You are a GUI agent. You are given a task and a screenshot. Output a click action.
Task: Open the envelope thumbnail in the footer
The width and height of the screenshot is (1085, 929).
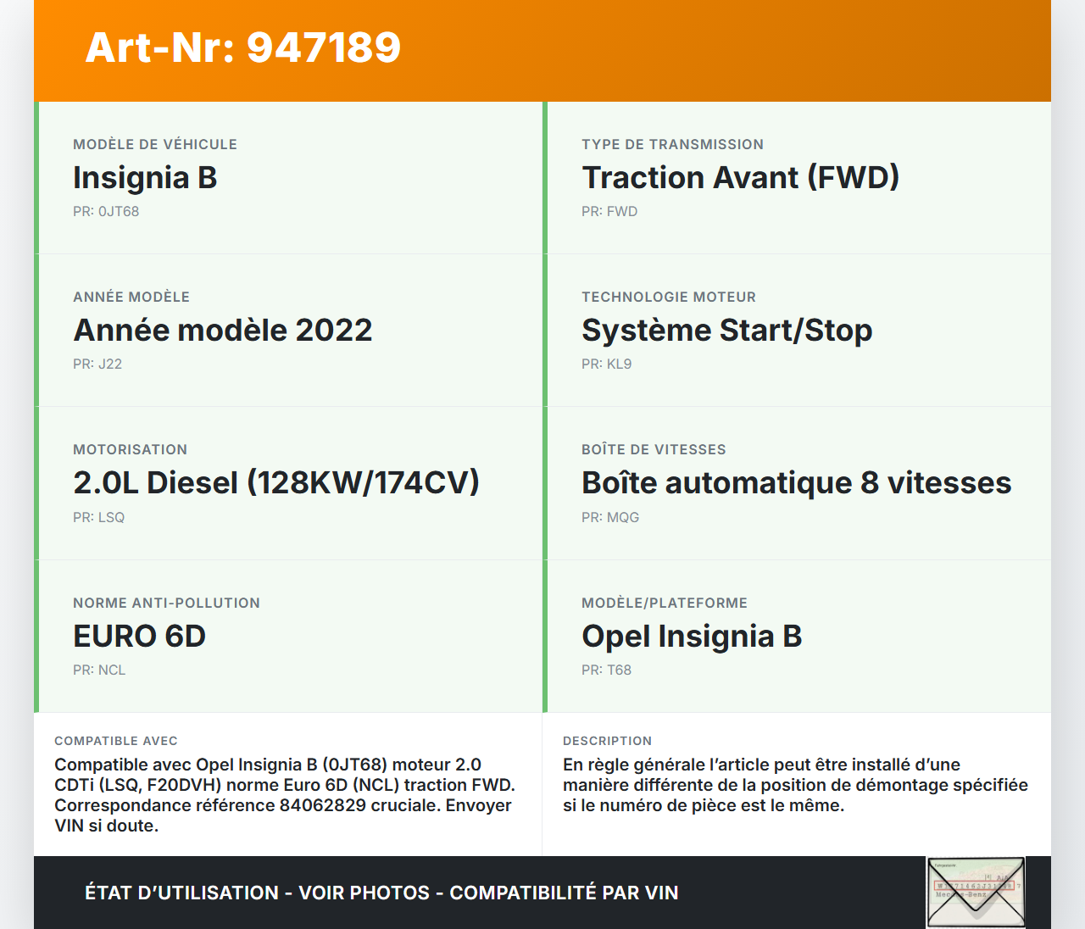976,893
